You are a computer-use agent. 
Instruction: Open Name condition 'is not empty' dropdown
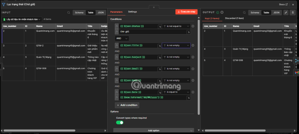176,80
